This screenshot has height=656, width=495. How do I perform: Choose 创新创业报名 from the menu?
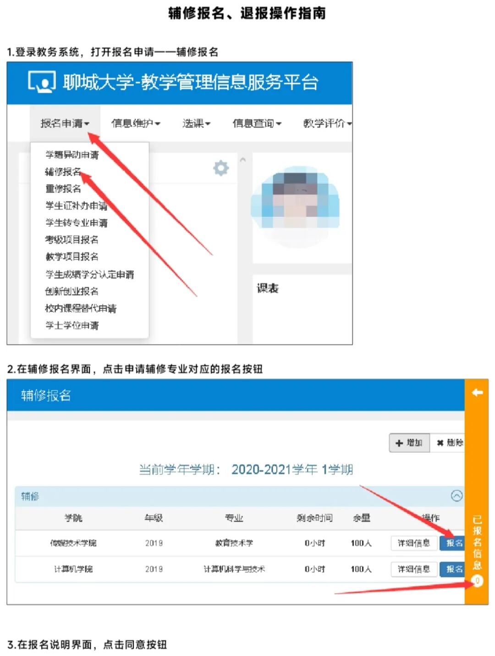(x=72, y=291)
